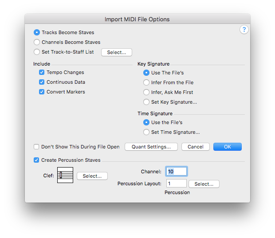Click the percussion clef preview box
The height and width of the screenshot is (238, 275).
[65, 175]
